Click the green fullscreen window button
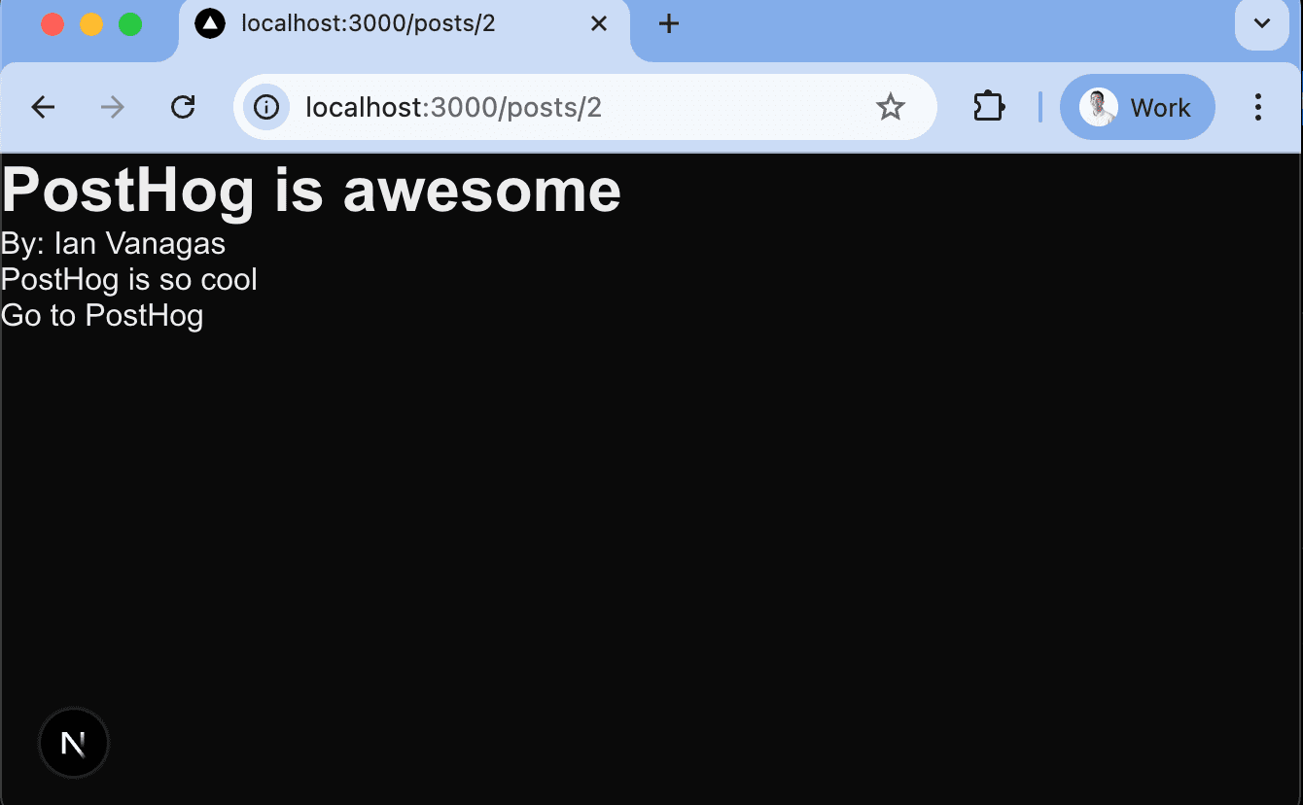Viewport: 1303px width, 805px height. tap(130, 25)
